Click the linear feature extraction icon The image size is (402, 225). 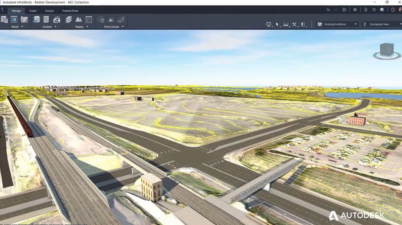121,19
